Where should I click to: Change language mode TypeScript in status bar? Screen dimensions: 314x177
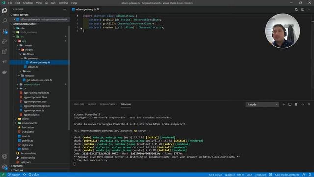pyautogui.click(x=261, y=175)
